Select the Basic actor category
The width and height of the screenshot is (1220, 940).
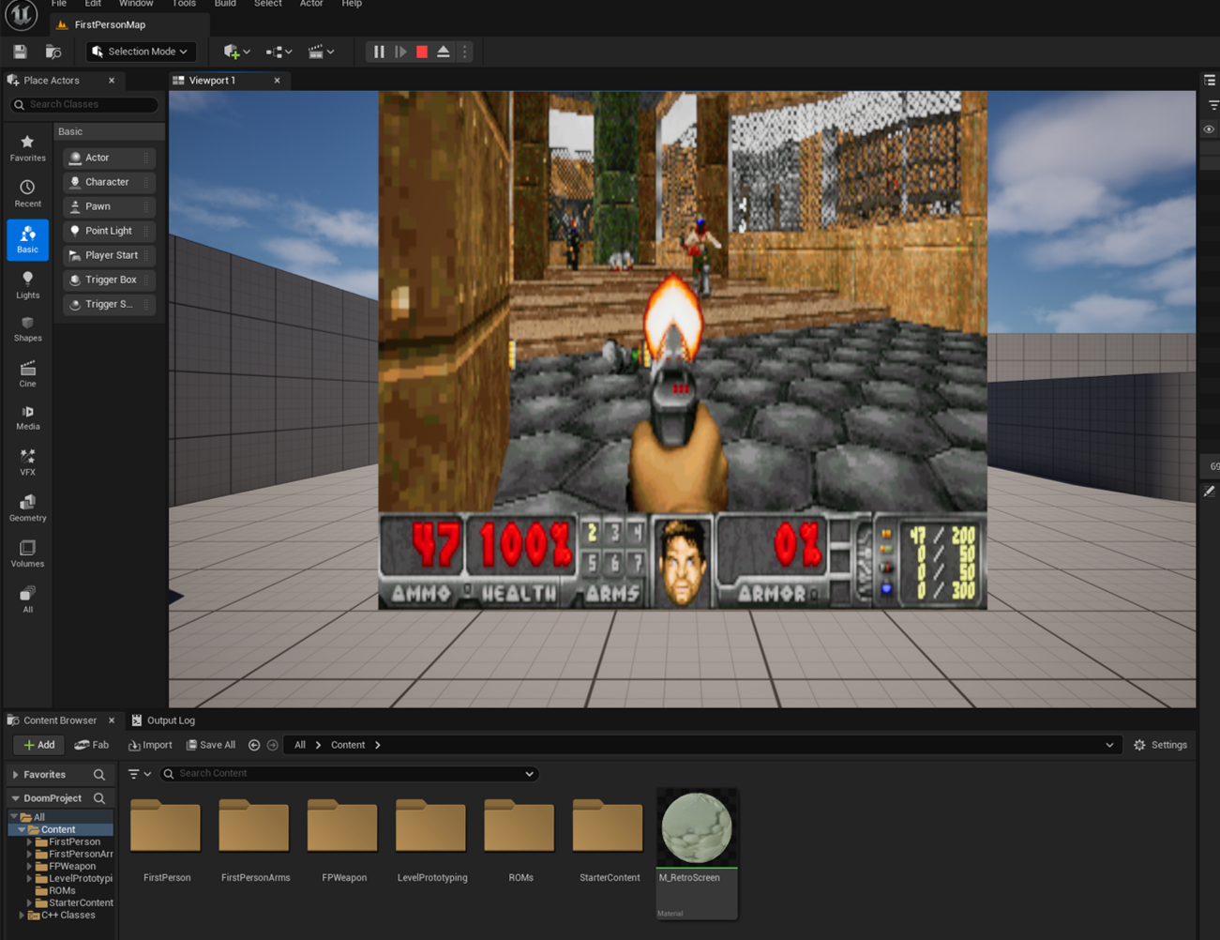point(27,239)
